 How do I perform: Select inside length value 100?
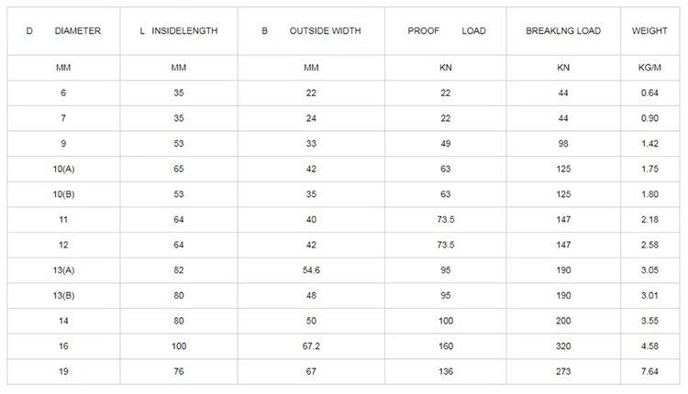pos(179,346)
